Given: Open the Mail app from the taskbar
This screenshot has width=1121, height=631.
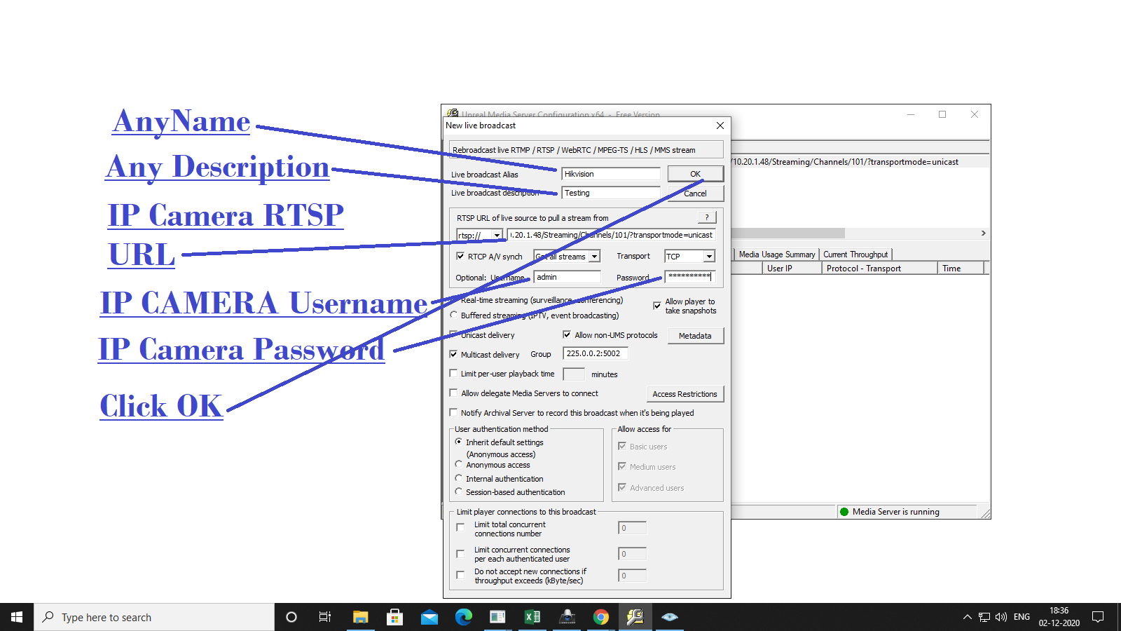Looking at the screenshot, I should pyautogui.click(x=429, y=617).
